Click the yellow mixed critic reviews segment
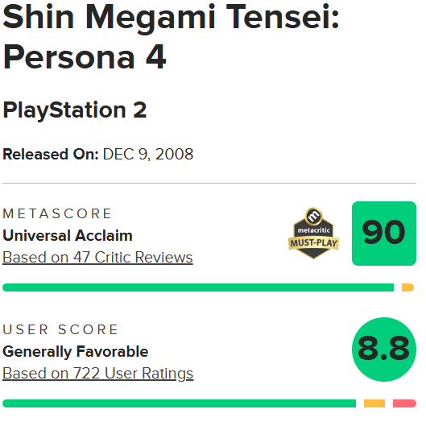Viewport: 426px width, 426px height. pyautogui.click(x=407, y=287)
